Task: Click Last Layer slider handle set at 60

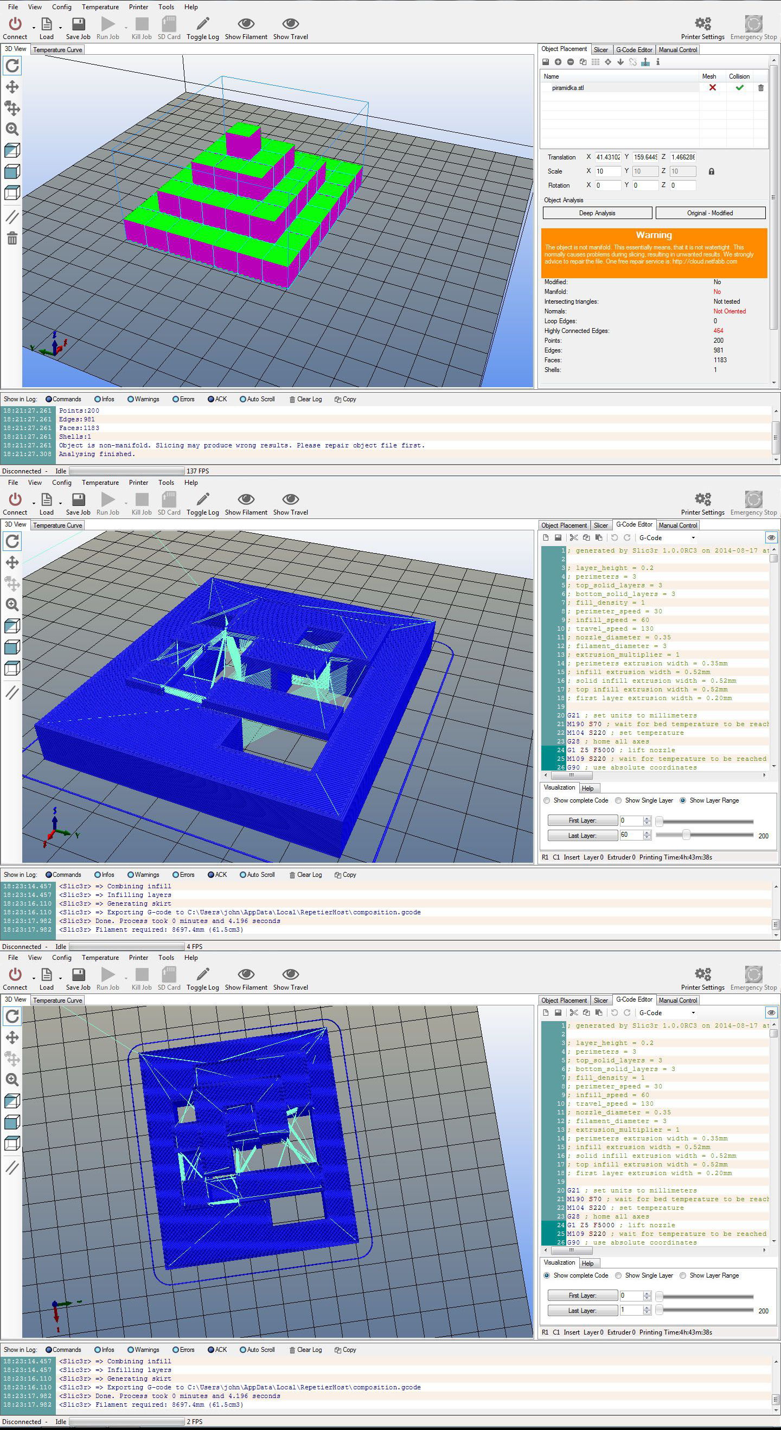Action: click(x=686, y=835)
